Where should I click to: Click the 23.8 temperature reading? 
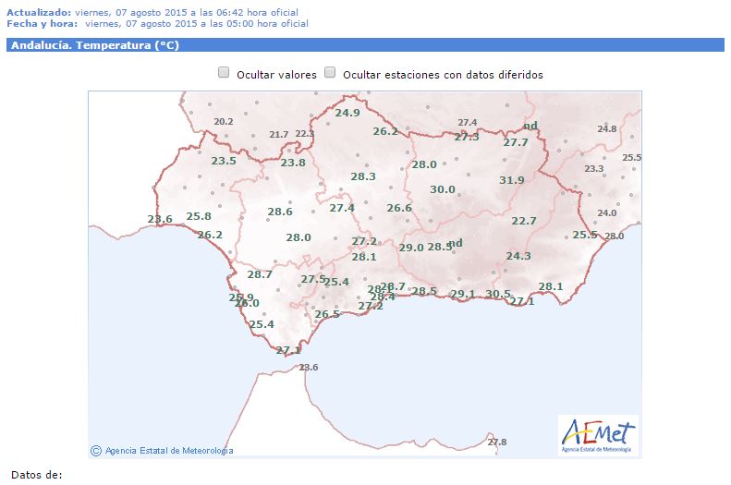click(x=293, y=163)
